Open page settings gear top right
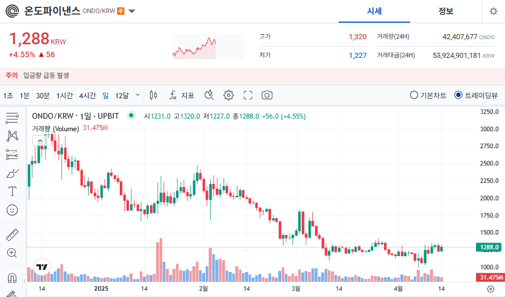The height and width of the screenshot is (297, 505). (x=494, y=11)
